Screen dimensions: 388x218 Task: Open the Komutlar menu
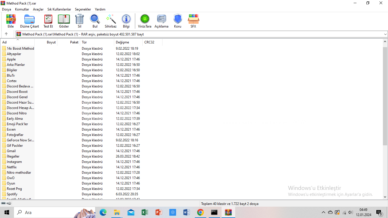pyautogui.click(x=22, y=9)
